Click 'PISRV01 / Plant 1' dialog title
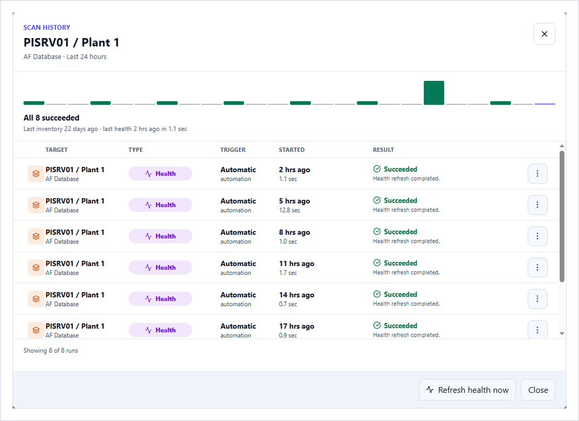 click(x=71, y=42)
